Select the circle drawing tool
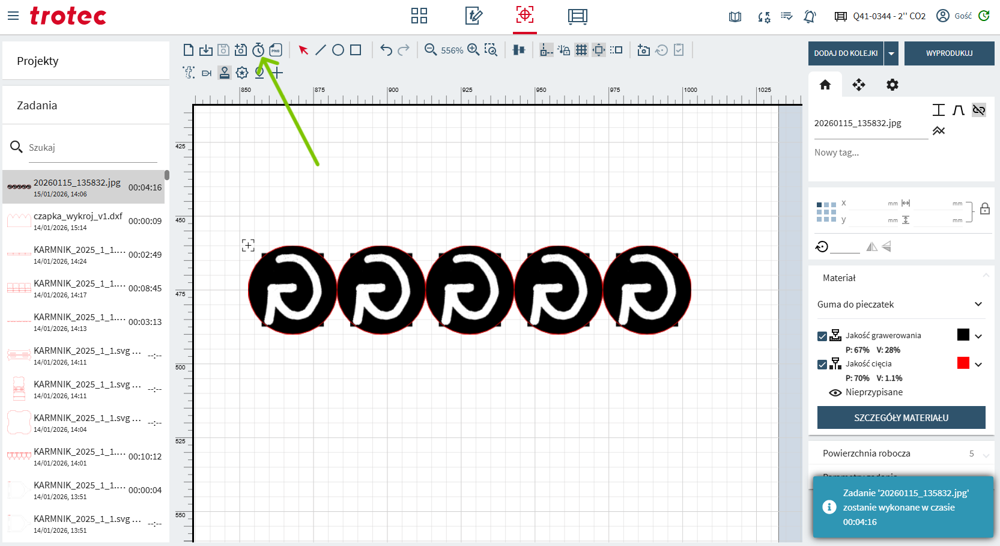The height and width of the screenshot is (546, 1000). (x=338, y=50)
